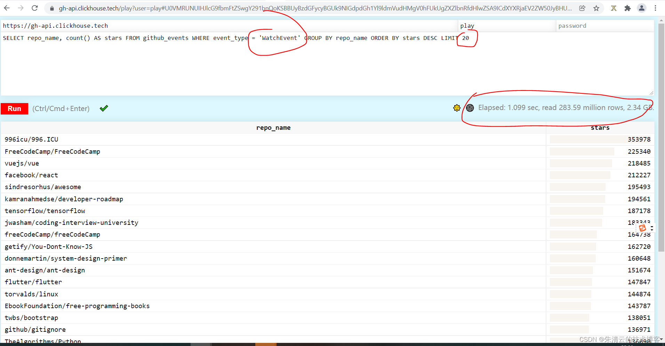The image size is (665, 346).
Task: Select the ant-design/ant-design row
Action: 327,270
